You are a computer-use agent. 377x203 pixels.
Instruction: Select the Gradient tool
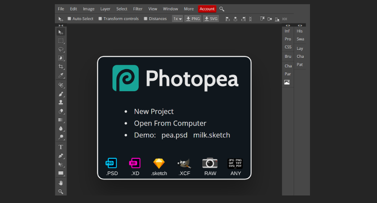point(61,120)
